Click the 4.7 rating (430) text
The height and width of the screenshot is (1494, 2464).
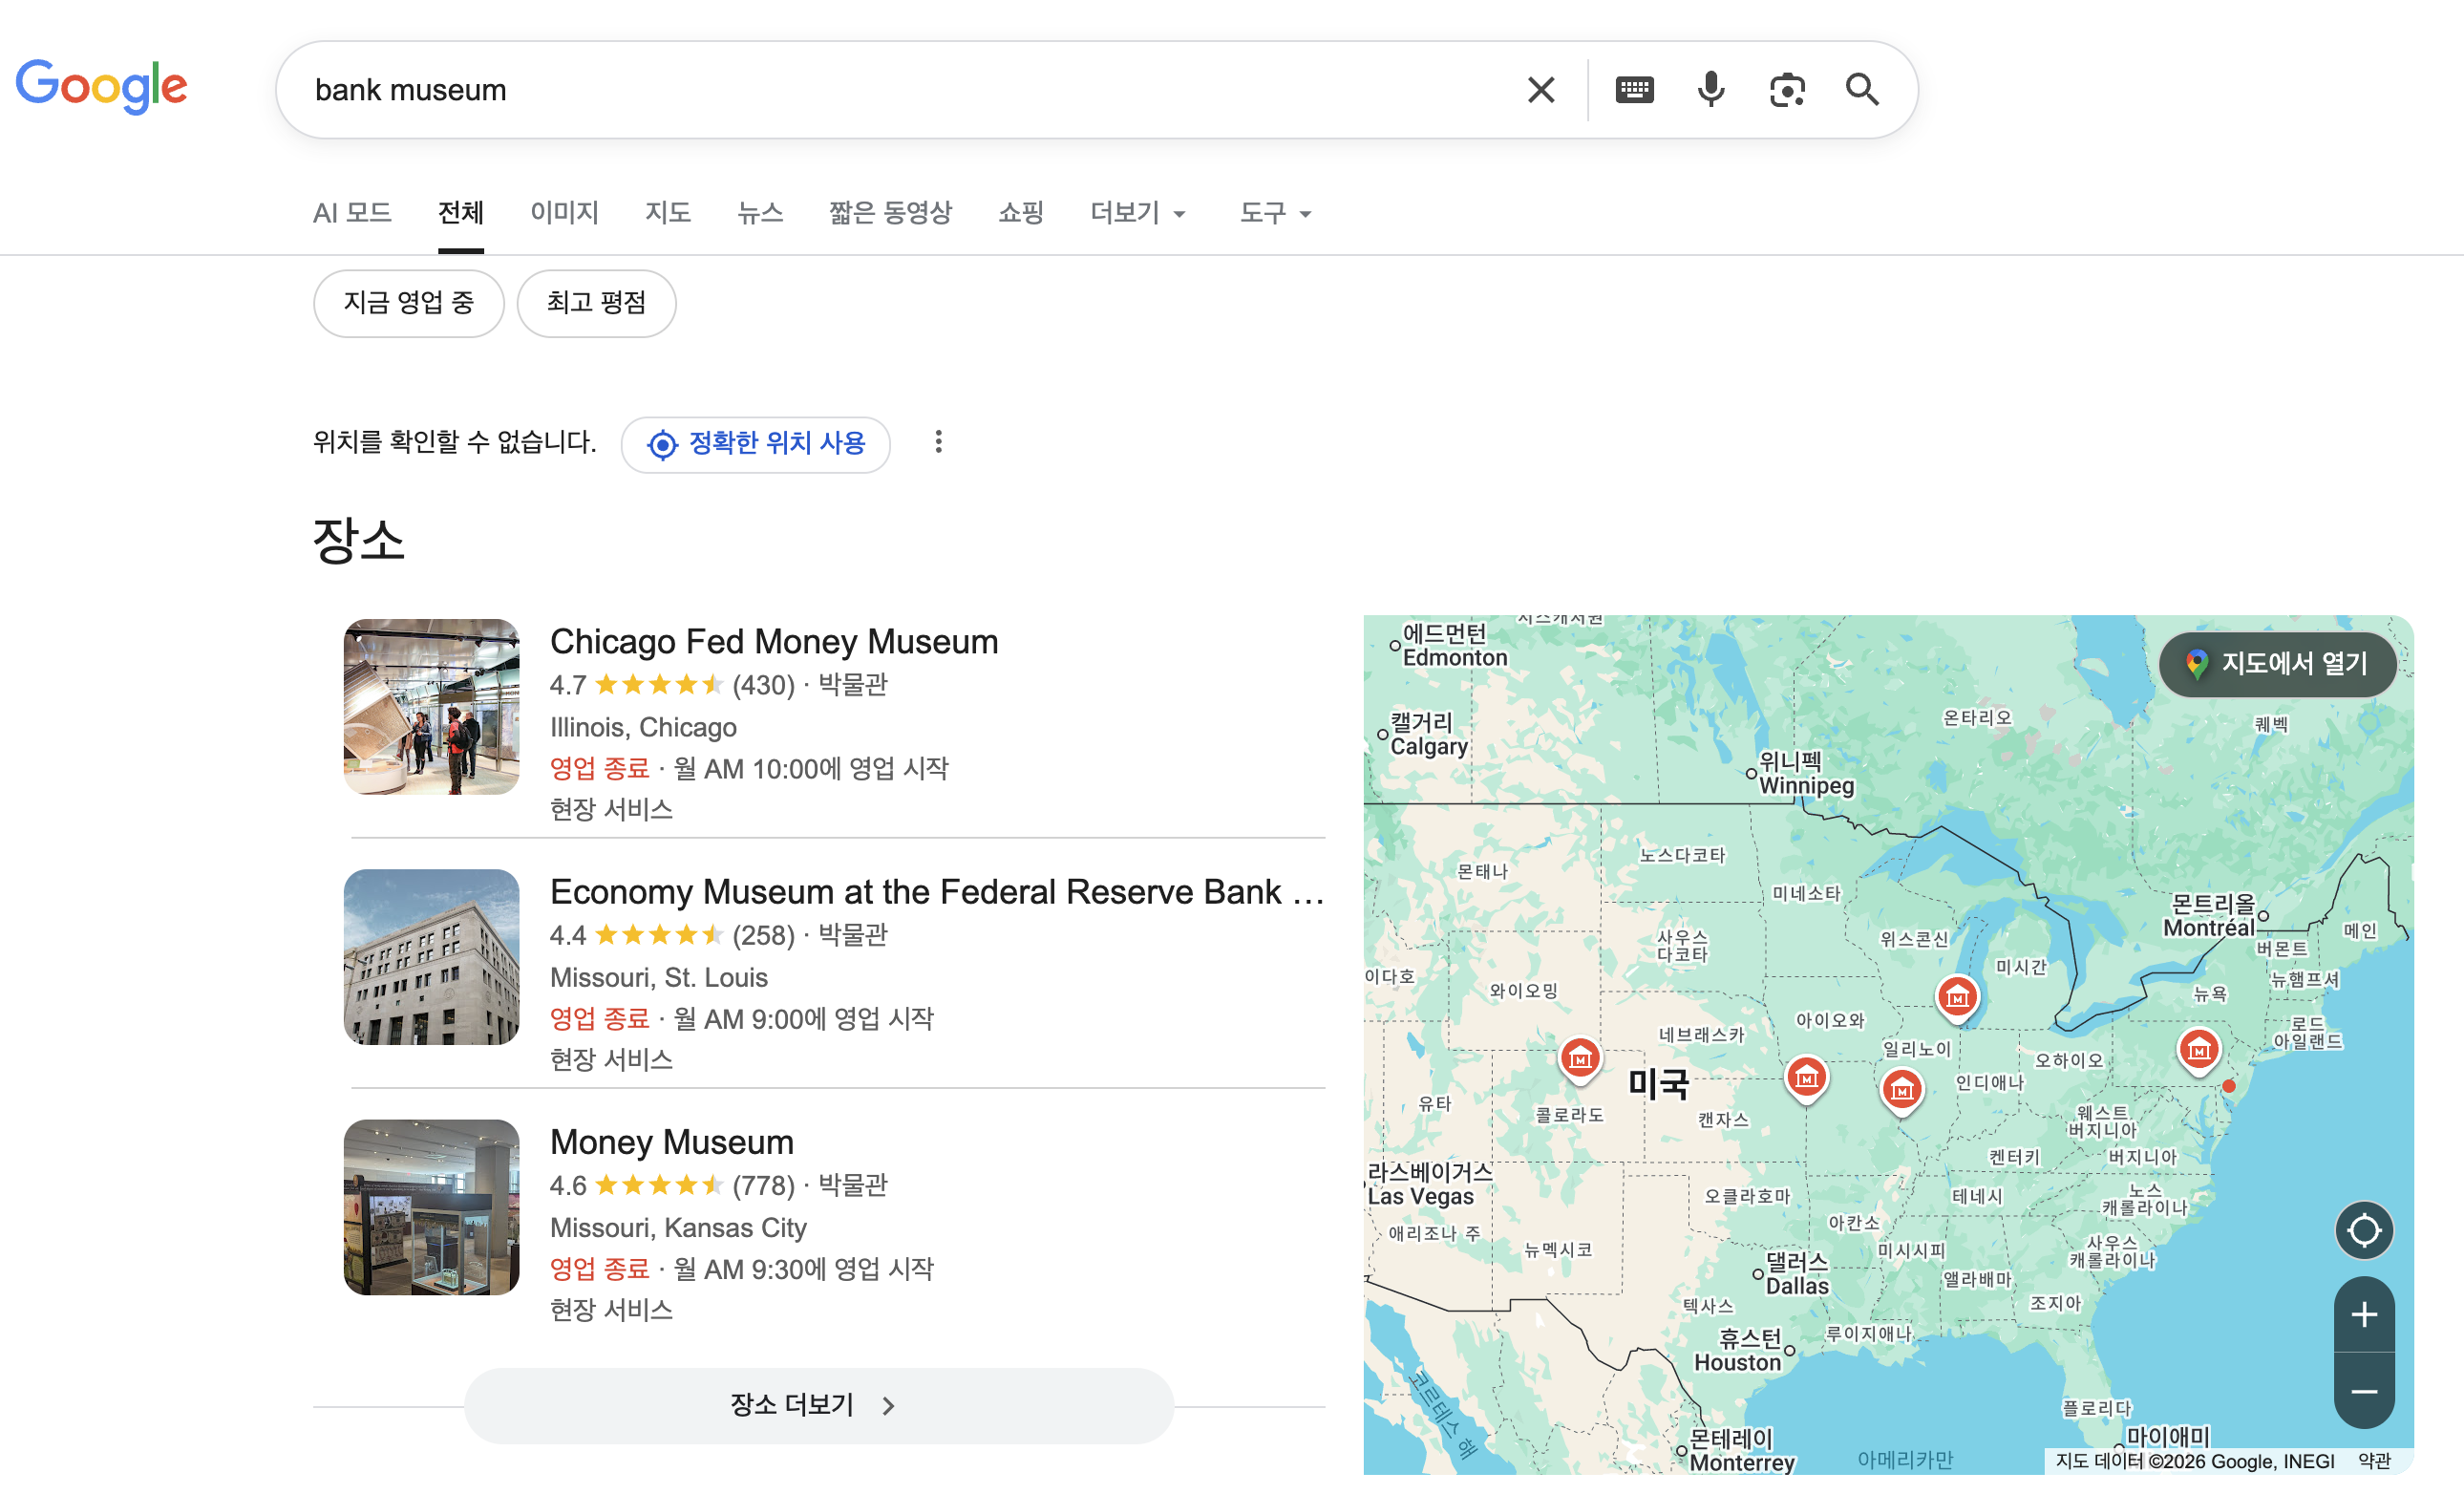tap(672, 685)
